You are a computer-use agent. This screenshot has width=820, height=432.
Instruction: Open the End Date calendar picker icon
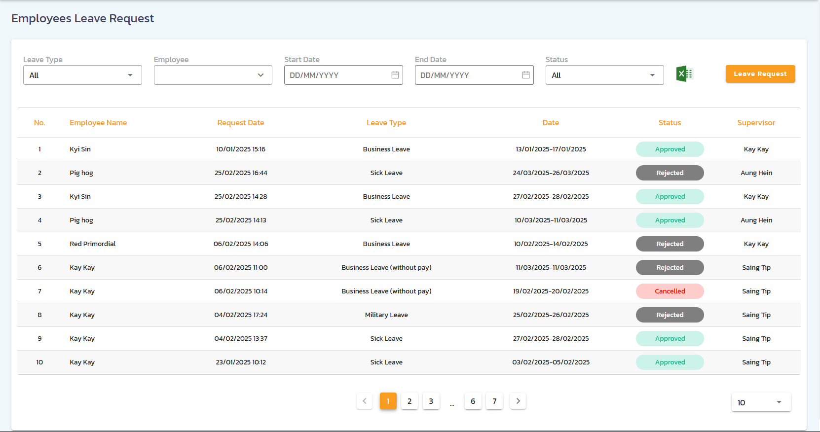(525, 75)
